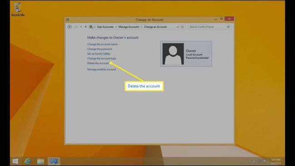The width and height of the screenshot is (295, 166).
Task: Click the Owner account picture
Action: tap(173, 54)
